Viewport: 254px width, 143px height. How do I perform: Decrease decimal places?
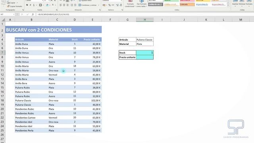pyautogui.click(x=121, y=5)
